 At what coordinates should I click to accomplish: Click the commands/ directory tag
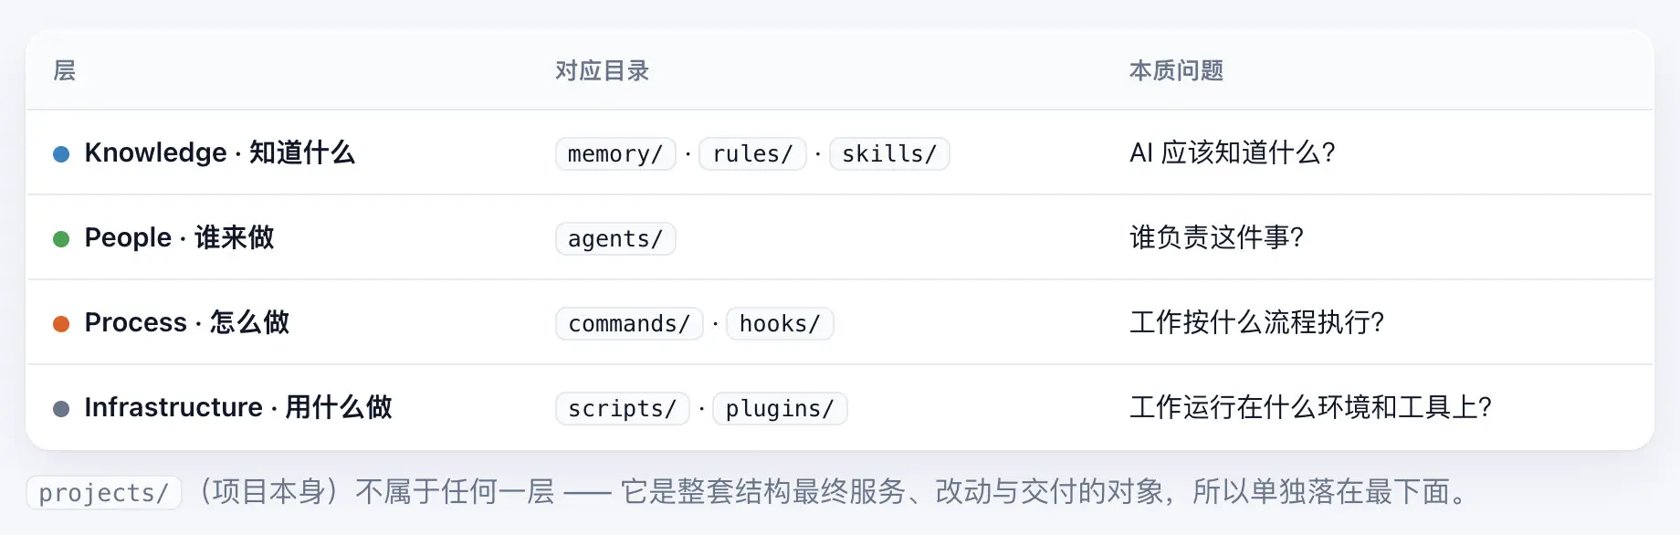click(629, 323)
